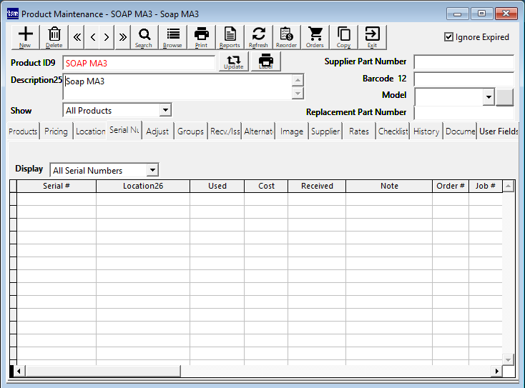
Task: Jump to first record with double-left arrow
Action: tap(77, 37)
